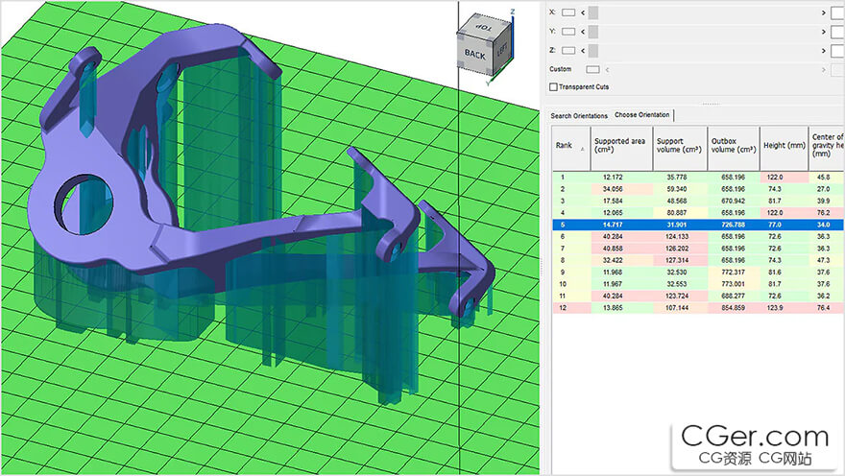The height and width of the screenshot is (476, 845).
Task: Click the Rank sort arrow indicator
Action: click(x=583, y=149)
